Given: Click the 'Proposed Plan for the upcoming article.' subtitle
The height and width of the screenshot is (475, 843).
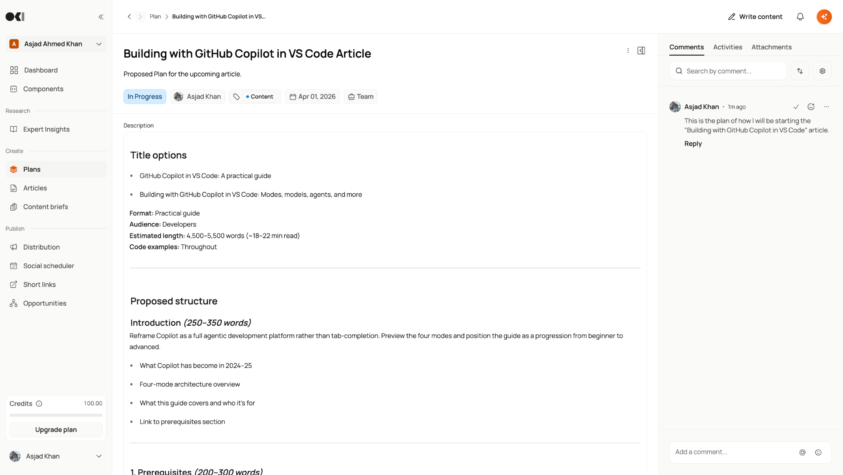Looking at the screenshot, I should [182, 74].
